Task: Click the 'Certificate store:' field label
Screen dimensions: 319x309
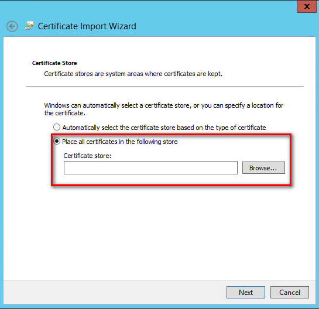Action: tap(87, 156)
